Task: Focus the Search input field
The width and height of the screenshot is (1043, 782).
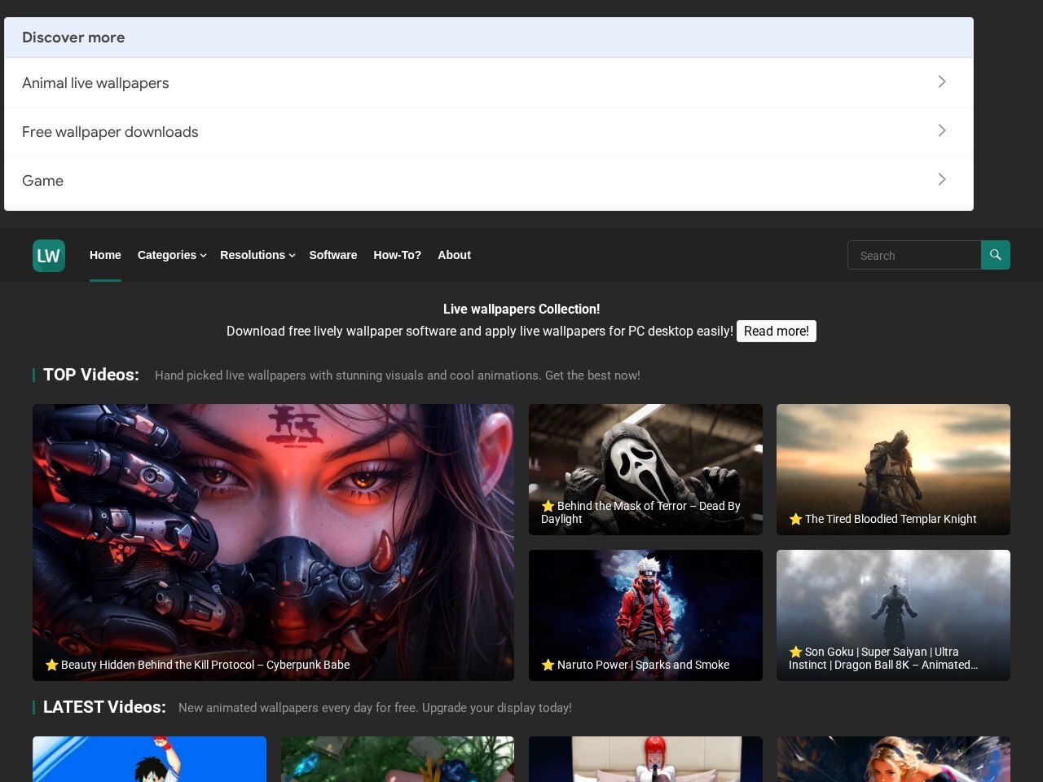Action: (x=914, y=255)
